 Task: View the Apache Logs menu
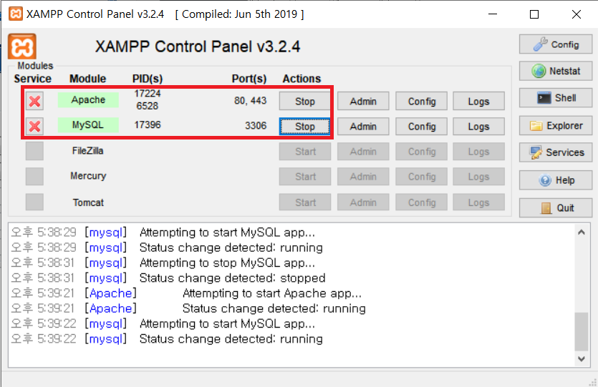click(478, 102)
